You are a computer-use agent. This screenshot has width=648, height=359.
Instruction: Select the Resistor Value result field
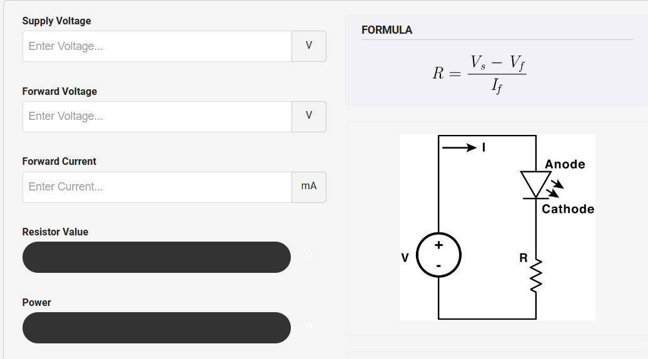[x=156, y=257]
